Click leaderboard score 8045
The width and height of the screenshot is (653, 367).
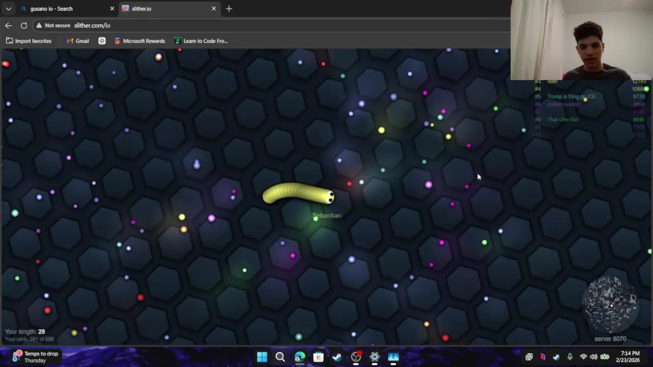pyautogui.click(x=638, y=120)
